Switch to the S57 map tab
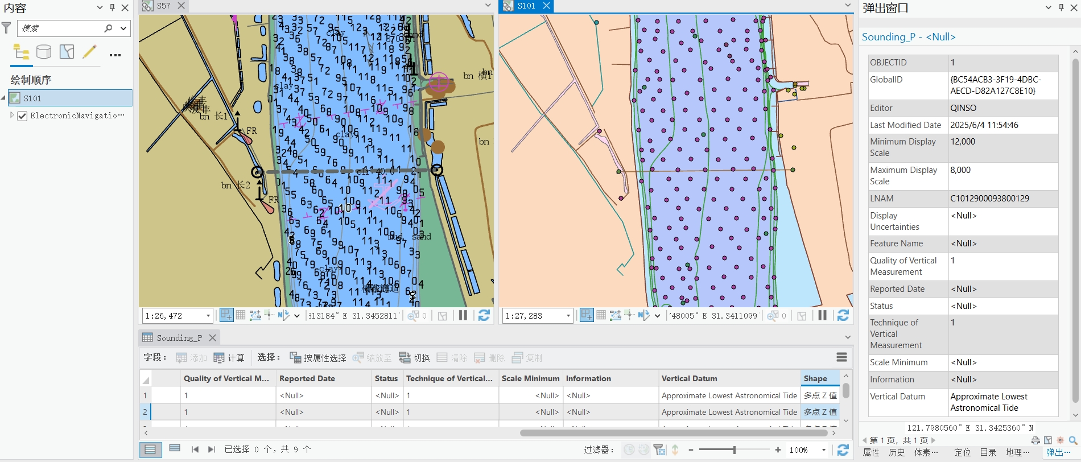Screen dimensions: 1081x462 (163, 6)
